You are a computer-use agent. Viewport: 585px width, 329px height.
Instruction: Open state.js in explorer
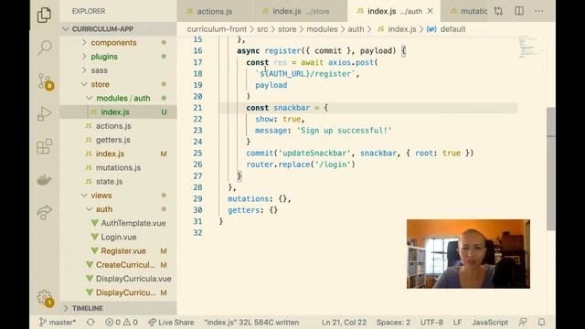(x=118, y=181)
